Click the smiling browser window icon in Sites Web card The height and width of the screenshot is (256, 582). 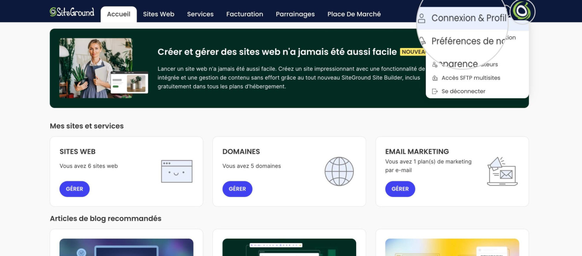177,171
